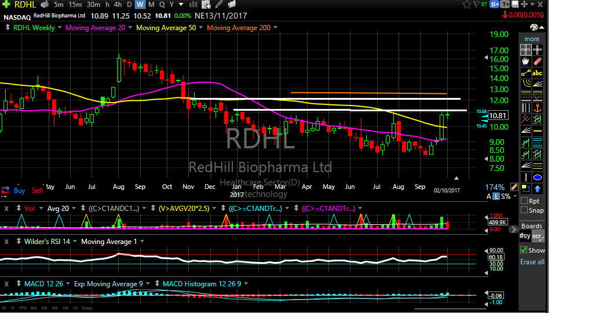Open the Moving Average 50 dropdown

pos(201,28)
